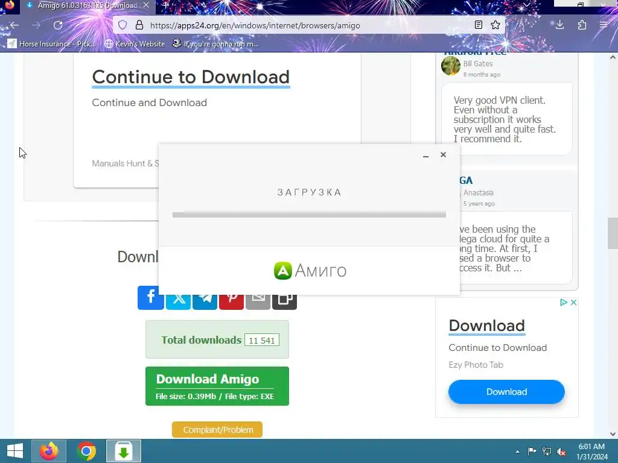The width and height of the screenshot is (618, 463).
Task: Open the Firefox hamburger menu
Action: (x=604, y=25)
